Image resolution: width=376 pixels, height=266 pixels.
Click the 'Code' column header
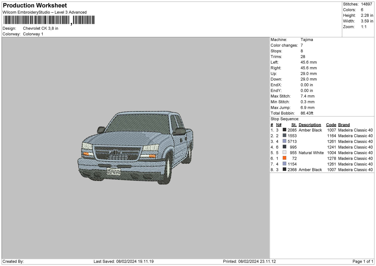point(331,125)
